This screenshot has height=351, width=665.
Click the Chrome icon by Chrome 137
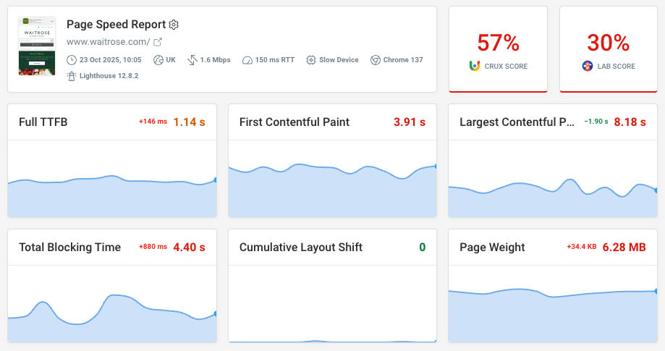point(375,60)
